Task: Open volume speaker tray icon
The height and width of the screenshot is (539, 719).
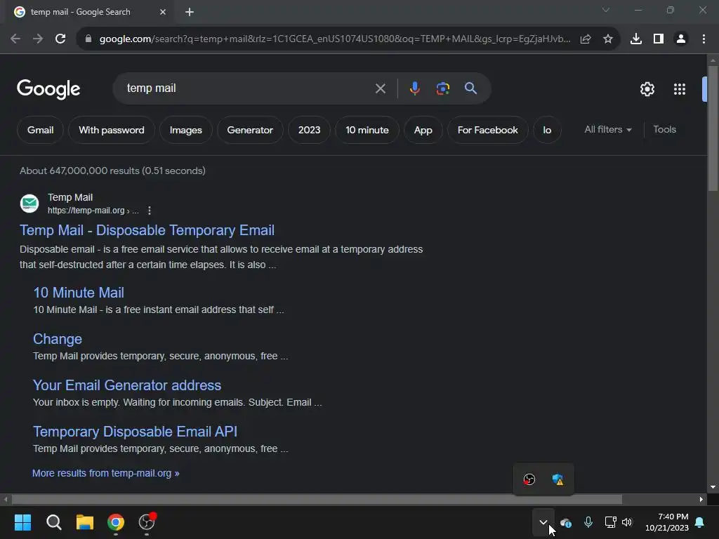Action: [627, 522]
